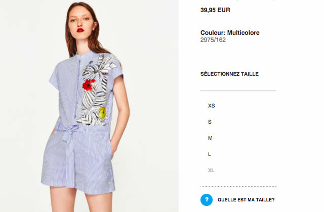Click the solid line under 'Sélectionnez taille'
The height and width of the screenshot is (212, 324).
tap(238, 90)
